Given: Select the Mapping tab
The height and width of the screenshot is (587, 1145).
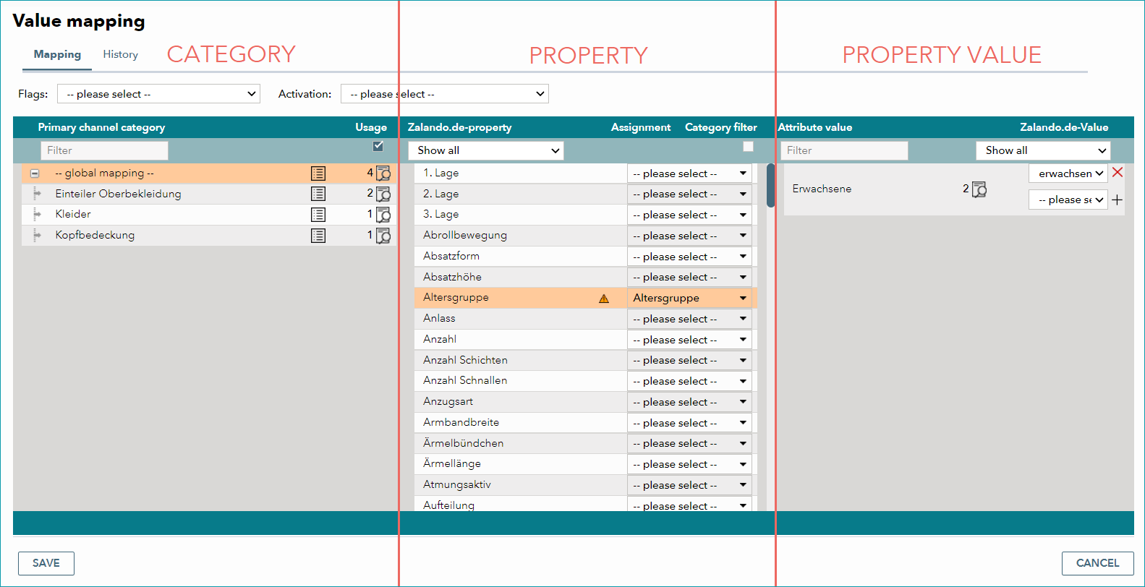Looking at the screenshot, I should click(57, 54).
